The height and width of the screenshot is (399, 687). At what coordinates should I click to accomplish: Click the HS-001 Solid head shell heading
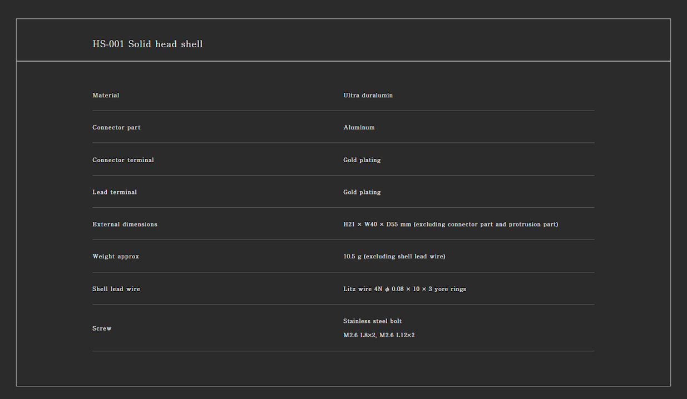[147, 44]
